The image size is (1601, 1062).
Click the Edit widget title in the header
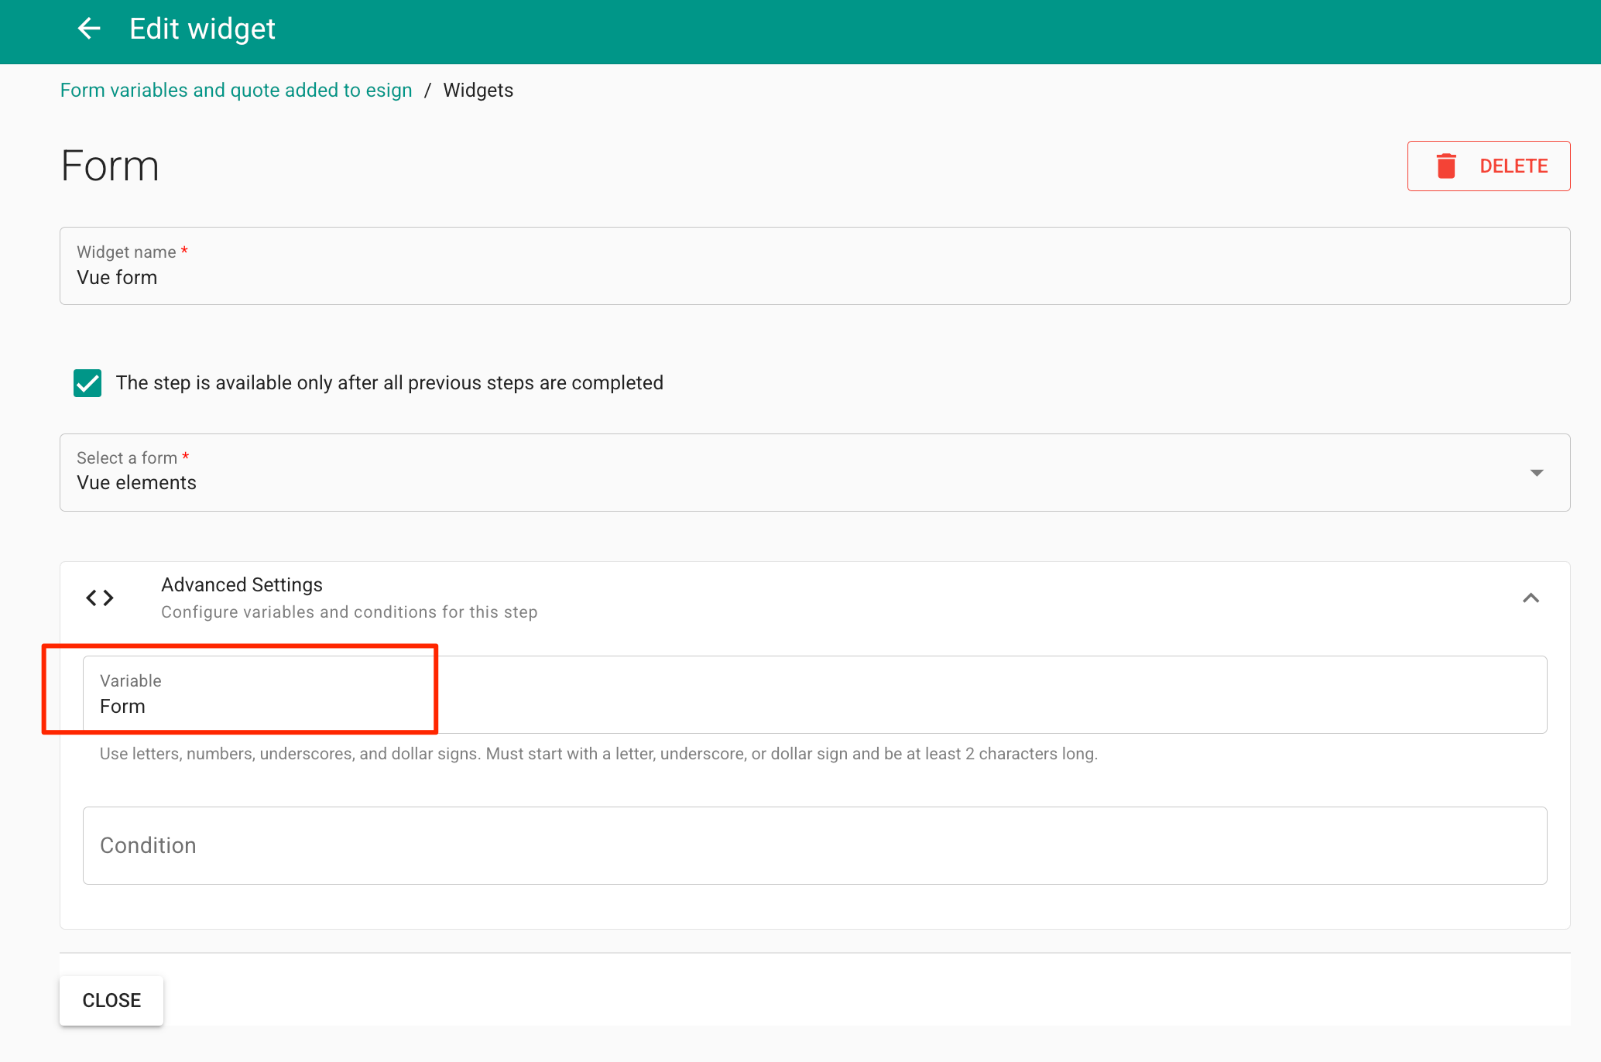[202, 29]
